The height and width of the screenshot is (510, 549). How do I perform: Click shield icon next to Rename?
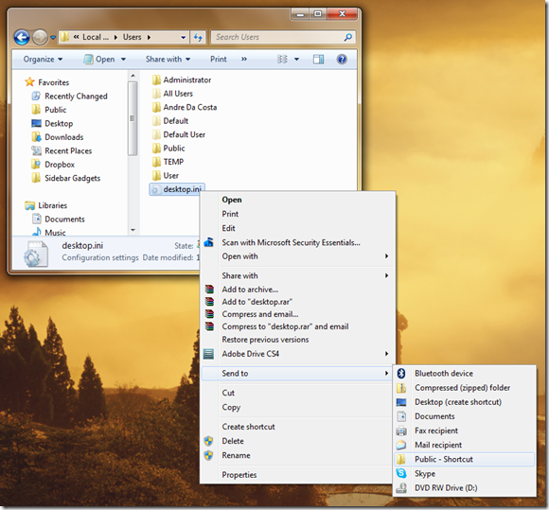[x=208, y=455]
